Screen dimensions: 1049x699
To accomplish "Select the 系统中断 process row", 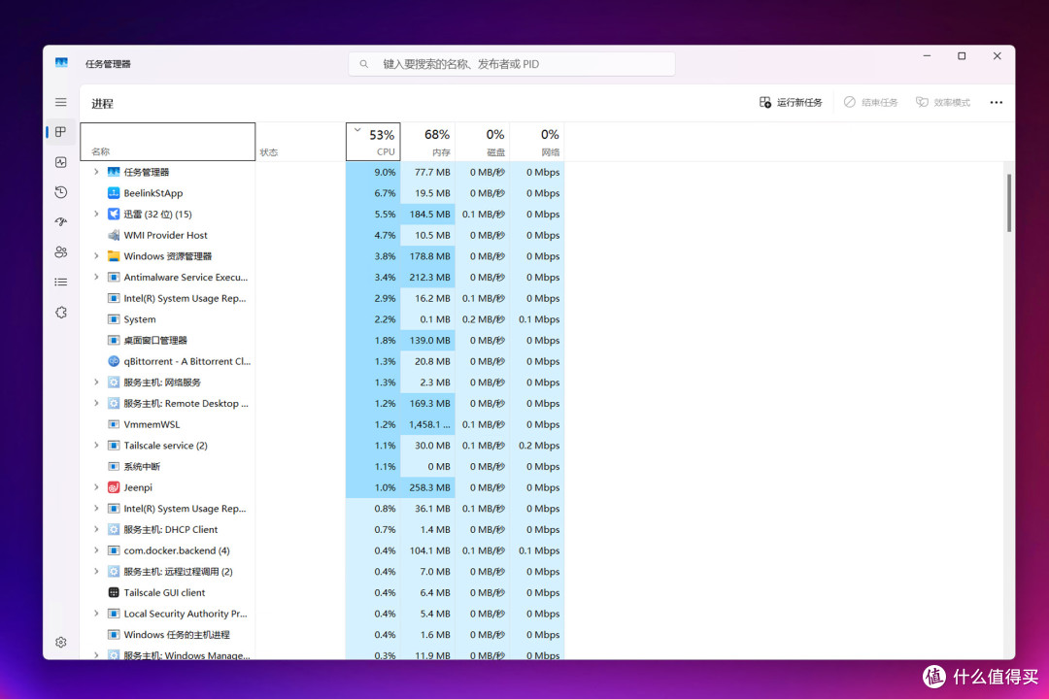I will (x=322, y=467).
